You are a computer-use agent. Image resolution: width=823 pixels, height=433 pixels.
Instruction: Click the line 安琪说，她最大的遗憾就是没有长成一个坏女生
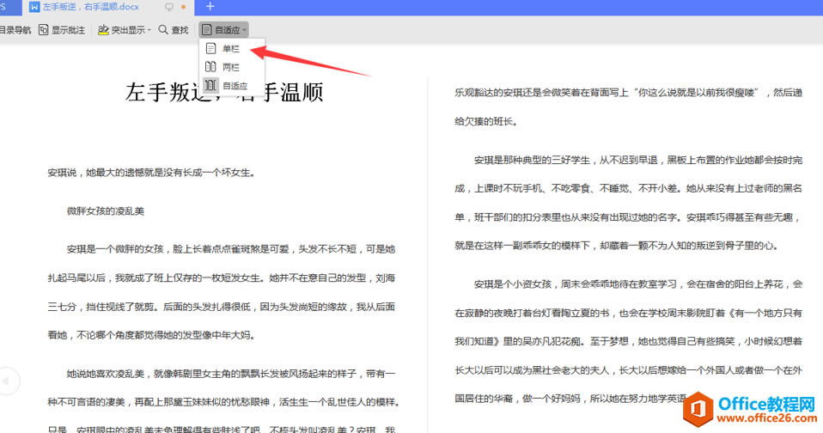click(151, 173)
